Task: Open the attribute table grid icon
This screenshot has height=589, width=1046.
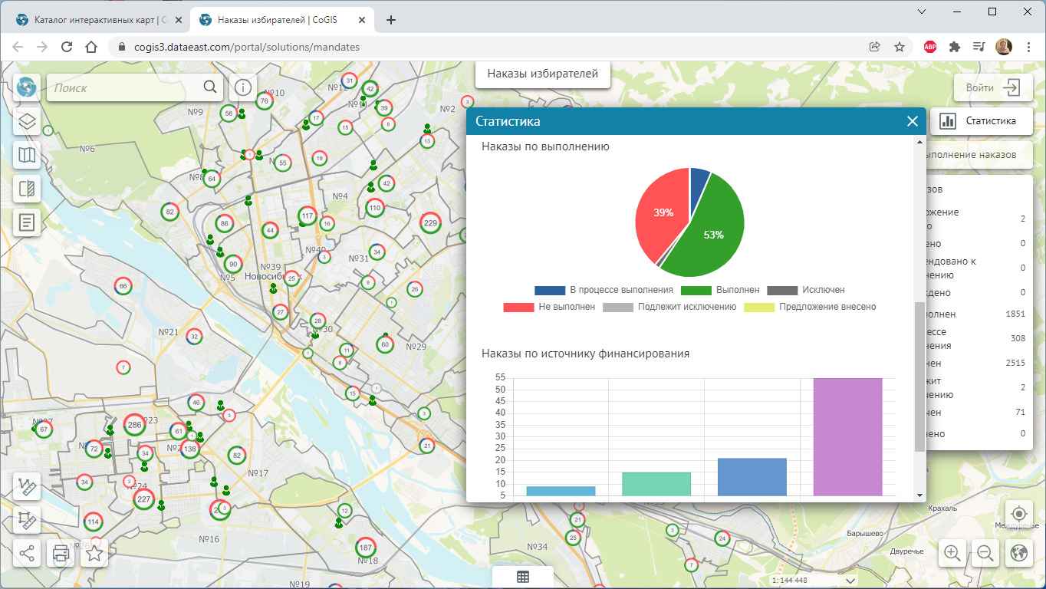Action: click(523, 577)
